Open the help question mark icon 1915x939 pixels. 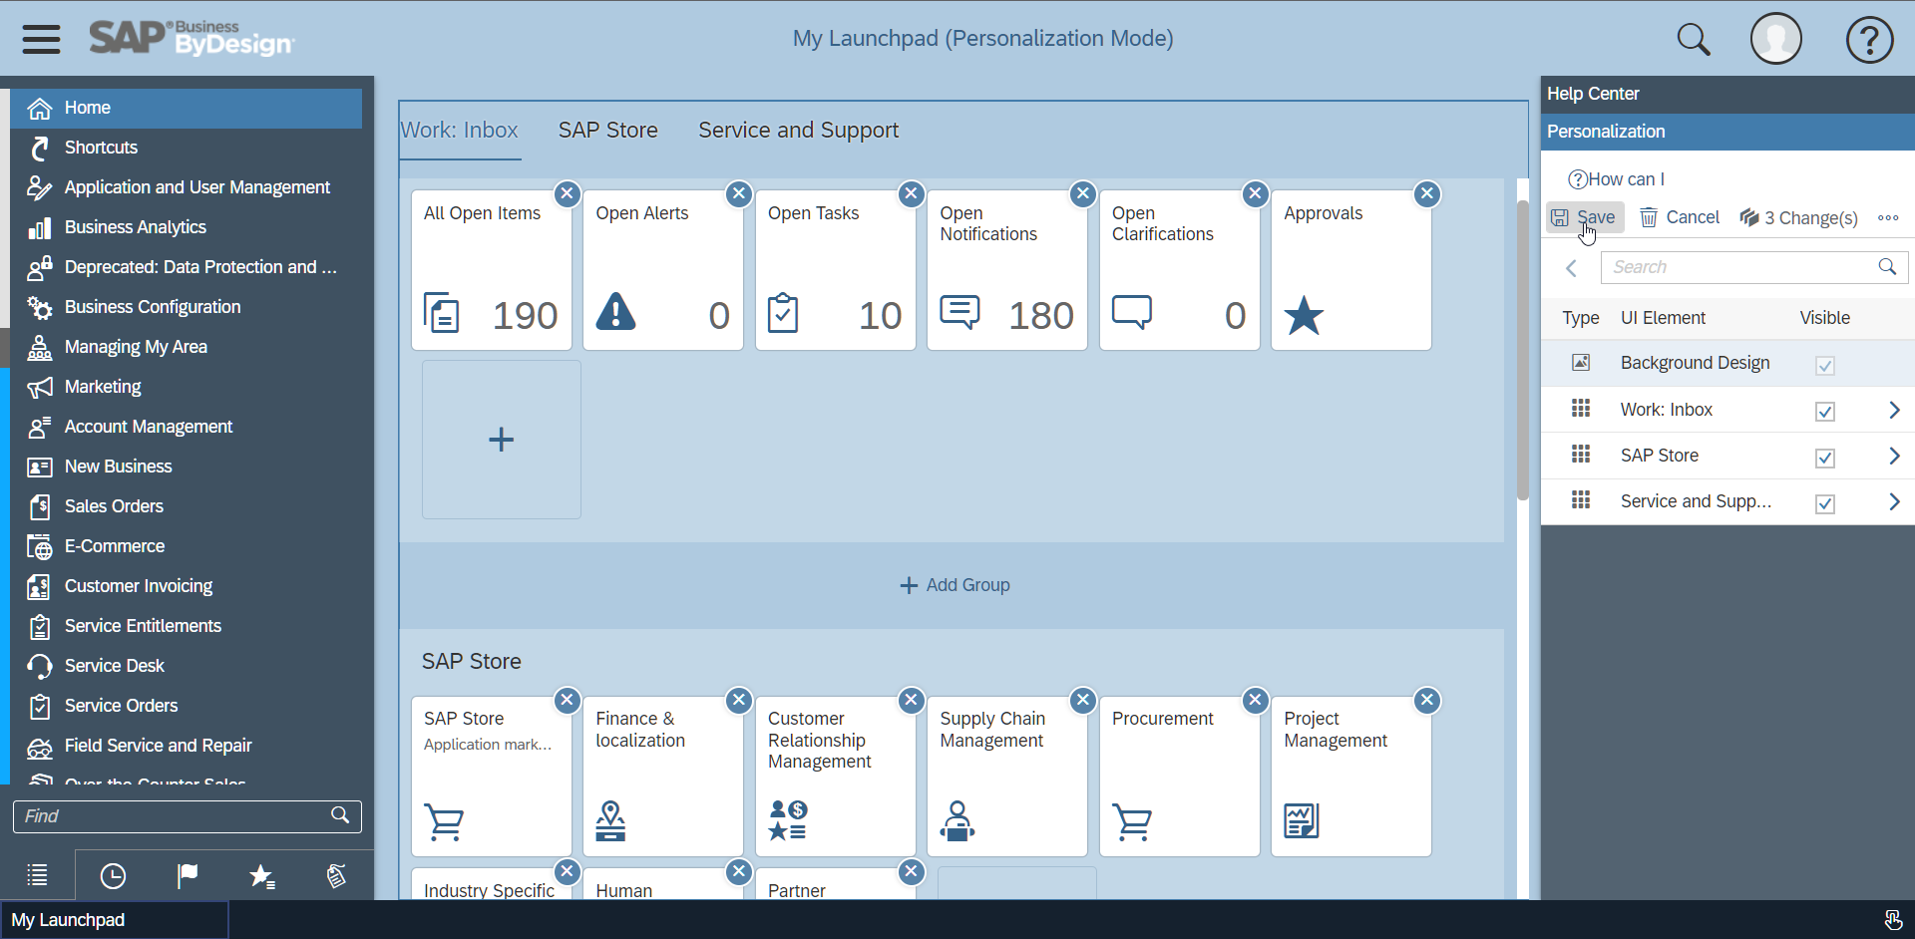pyautogui.click(x=1869, y=40)
